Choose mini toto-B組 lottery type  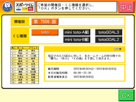coord(77,39)
